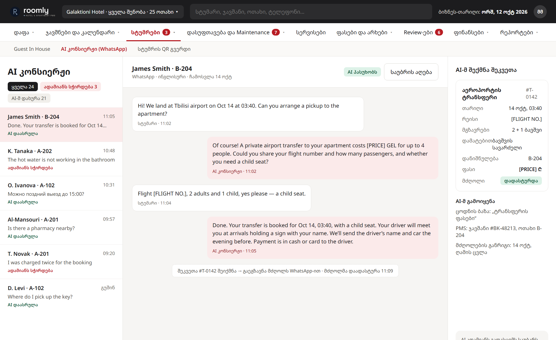The height and width of the screenshot is (340, 556).
Task: Click the საუბრის აღება button
Action: click(411, 72)
